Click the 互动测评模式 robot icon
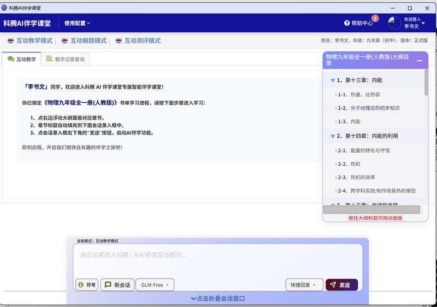 point(118,41)
